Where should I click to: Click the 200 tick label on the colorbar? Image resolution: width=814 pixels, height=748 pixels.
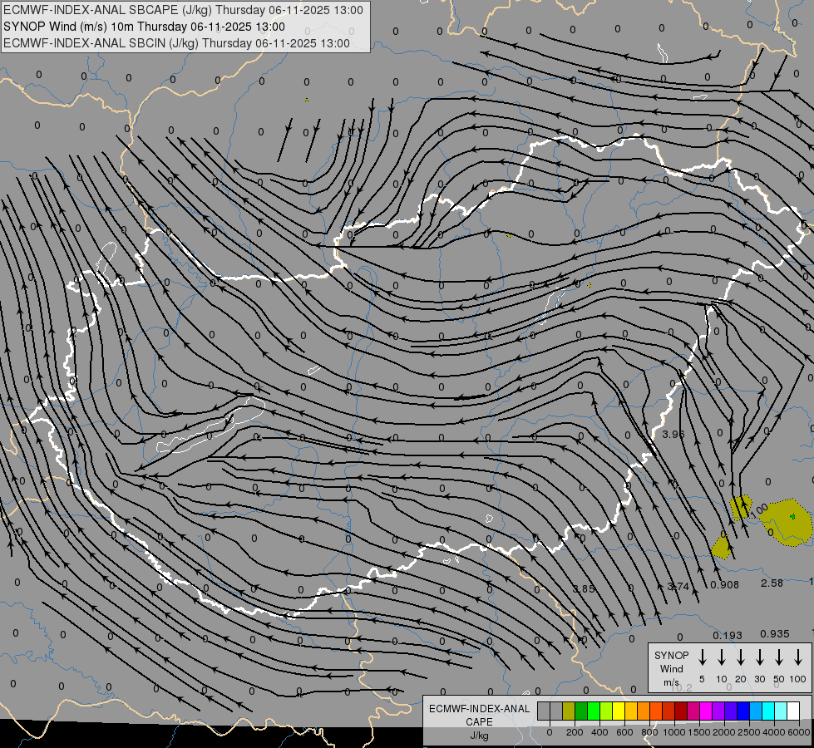[x=575, y=732]
